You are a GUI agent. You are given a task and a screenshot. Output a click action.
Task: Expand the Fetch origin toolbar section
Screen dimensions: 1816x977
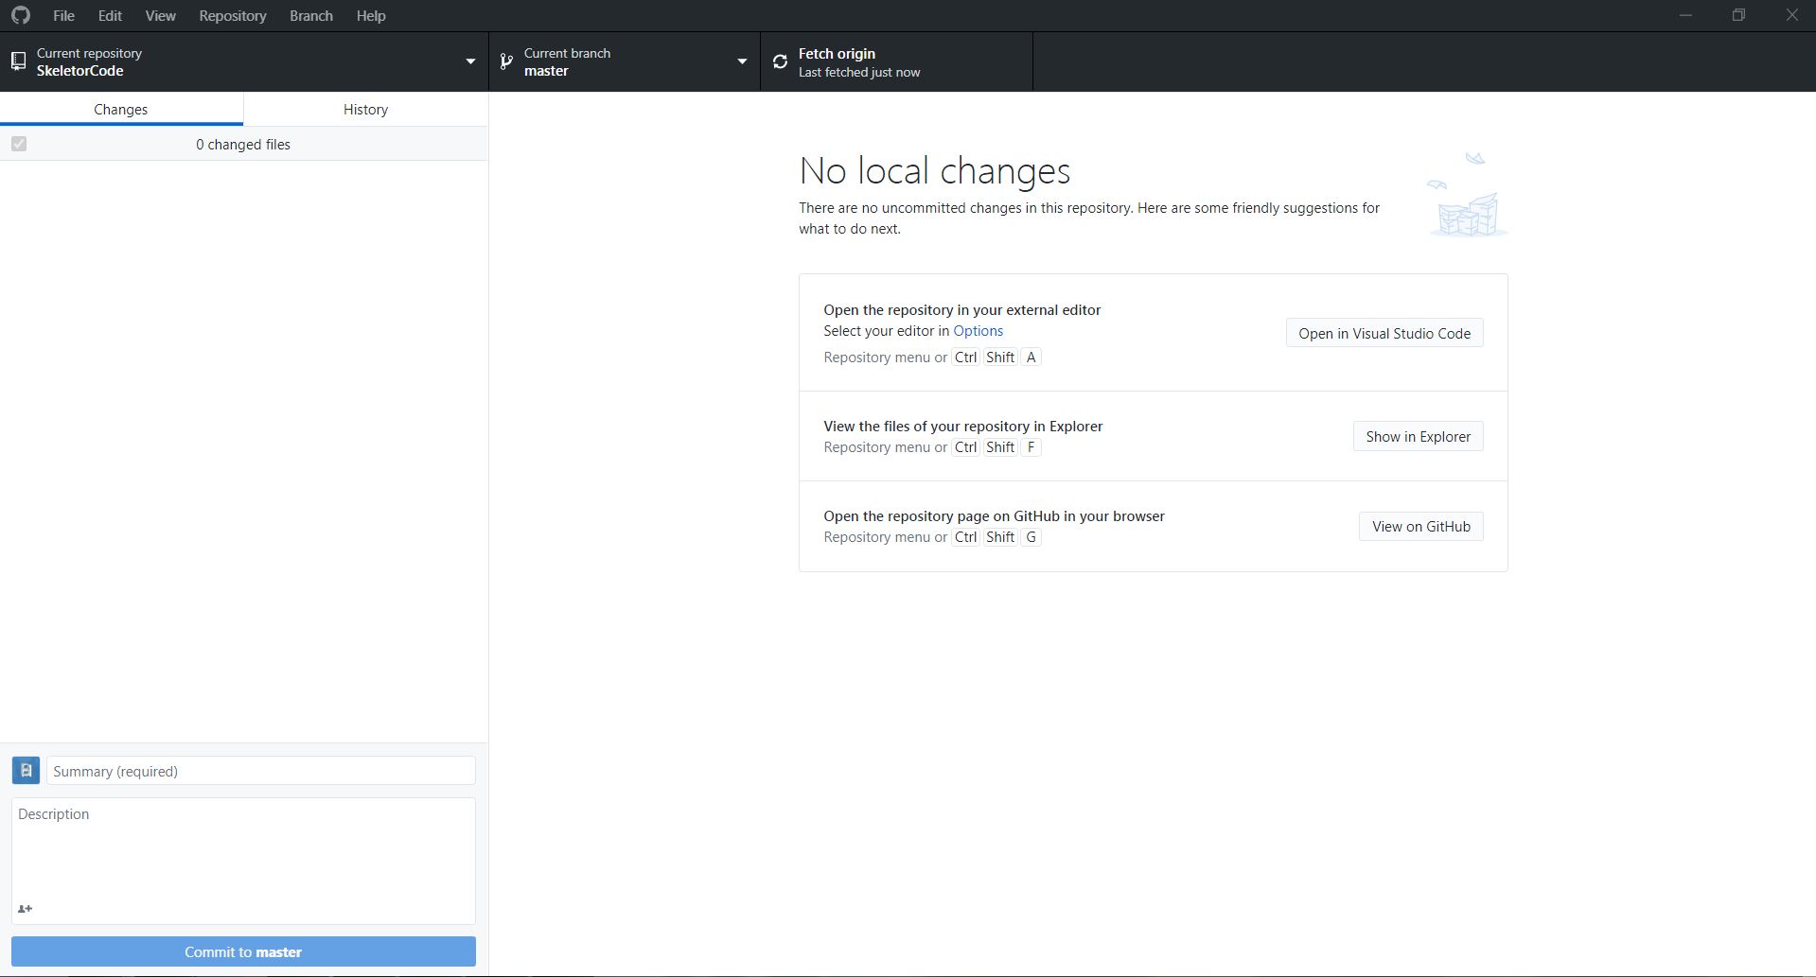(894, 61)
